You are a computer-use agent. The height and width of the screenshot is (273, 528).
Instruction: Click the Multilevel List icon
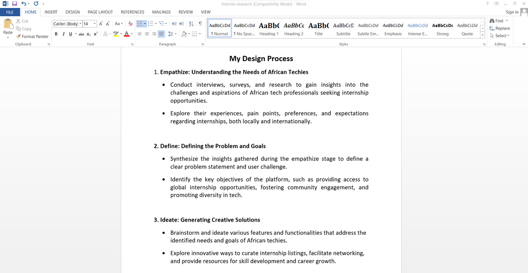pos(161,23)
